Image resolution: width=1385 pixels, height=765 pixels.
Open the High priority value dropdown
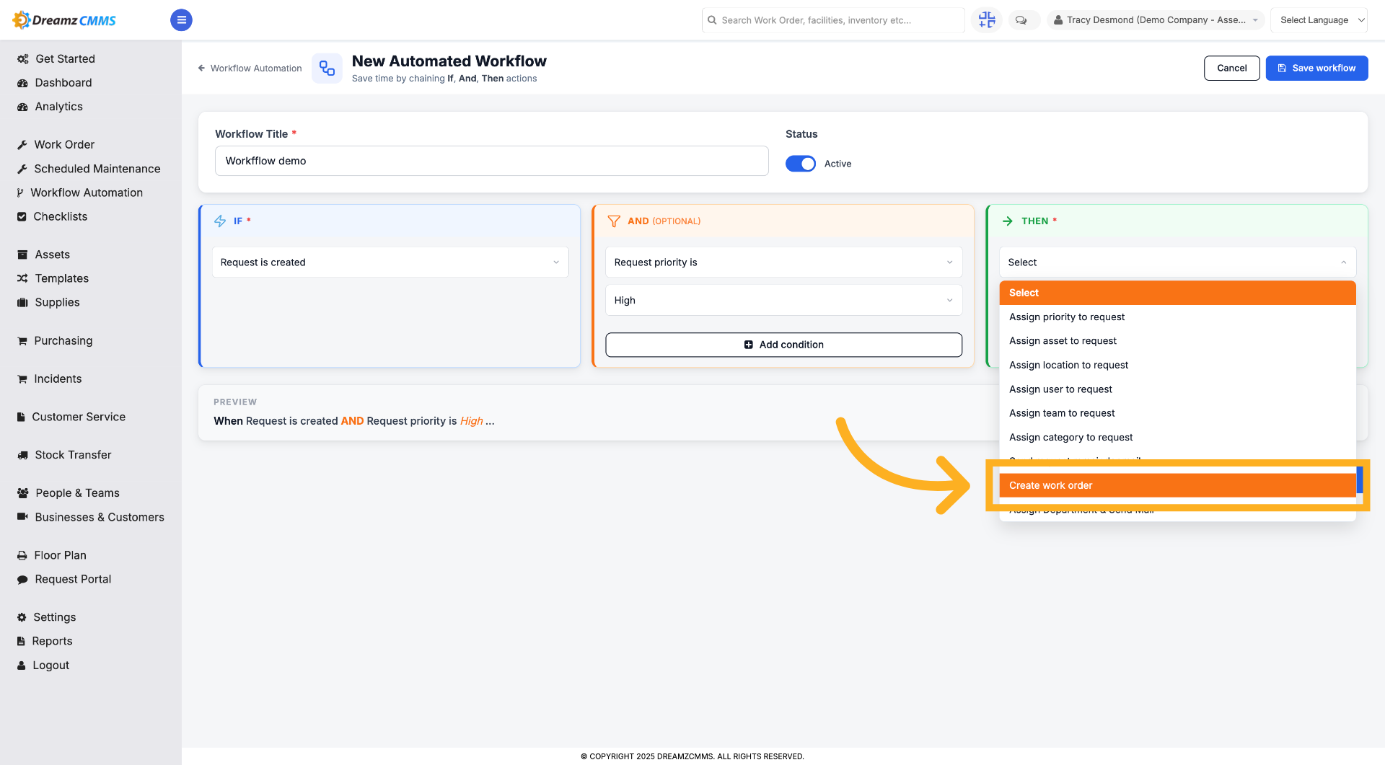point(783,301)
